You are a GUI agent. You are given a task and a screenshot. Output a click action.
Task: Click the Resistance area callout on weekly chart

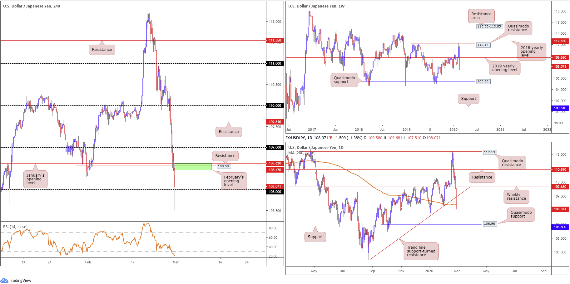[x=481, y=16]
